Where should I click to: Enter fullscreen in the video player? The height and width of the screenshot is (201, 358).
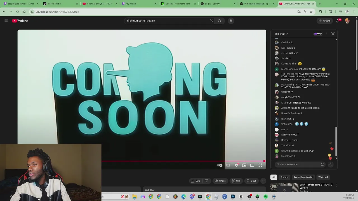260,165
